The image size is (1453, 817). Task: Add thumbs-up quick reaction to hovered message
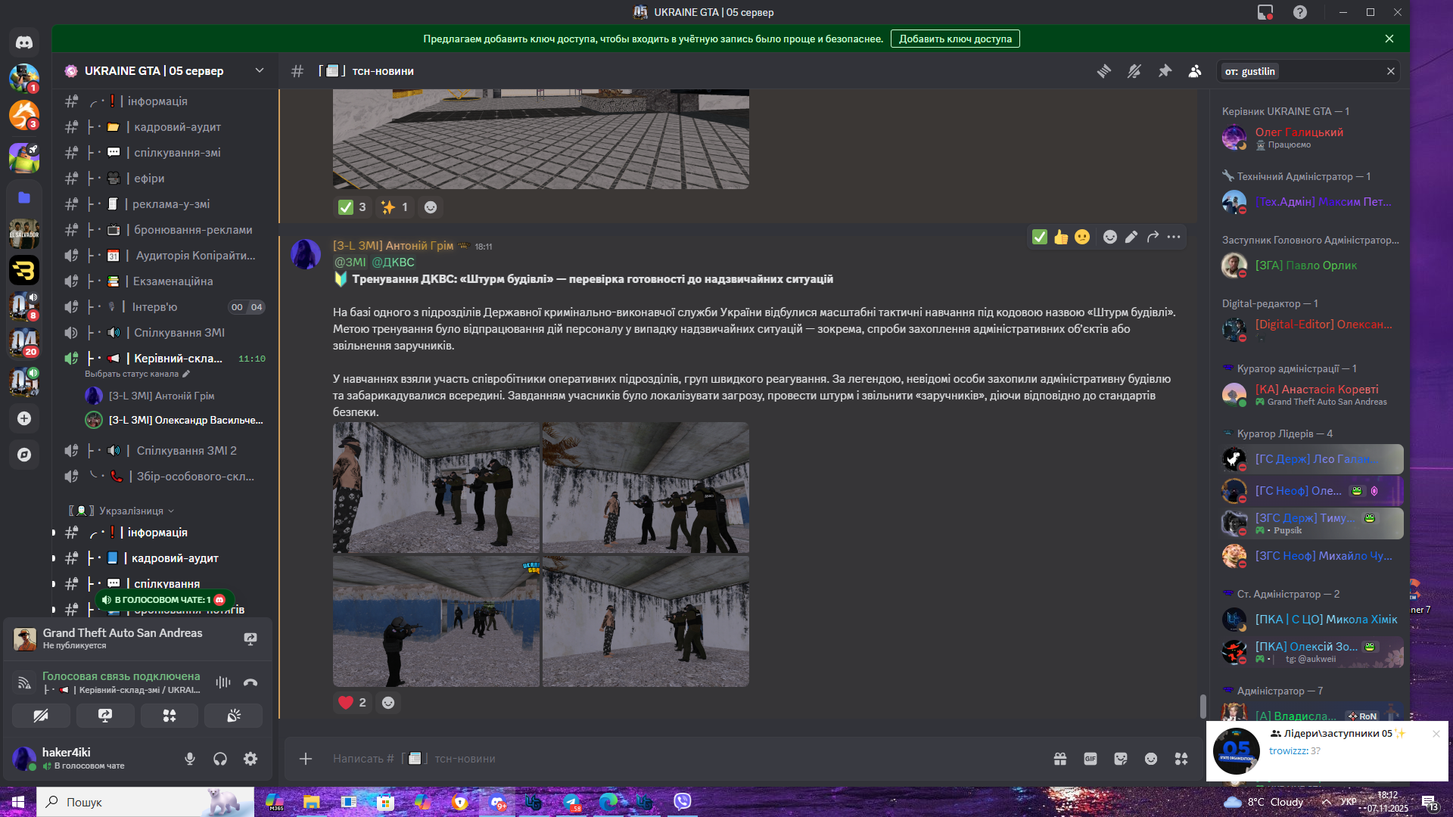point(1061,238)
